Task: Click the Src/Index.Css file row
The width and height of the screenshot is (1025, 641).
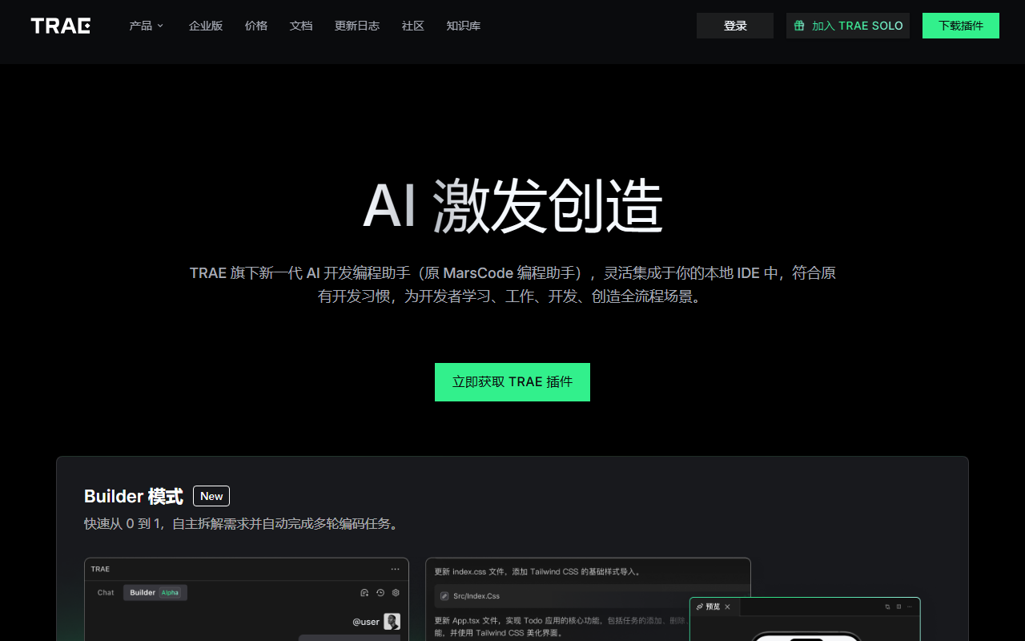Action: click(x=592, y=596)
